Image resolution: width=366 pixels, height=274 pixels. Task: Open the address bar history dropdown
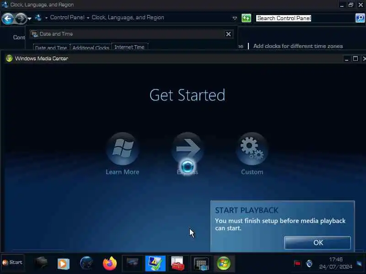(x=235, y=18)
